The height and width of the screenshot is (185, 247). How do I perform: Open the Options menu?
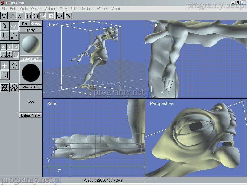pyautogui.click(x=51, y=9)
